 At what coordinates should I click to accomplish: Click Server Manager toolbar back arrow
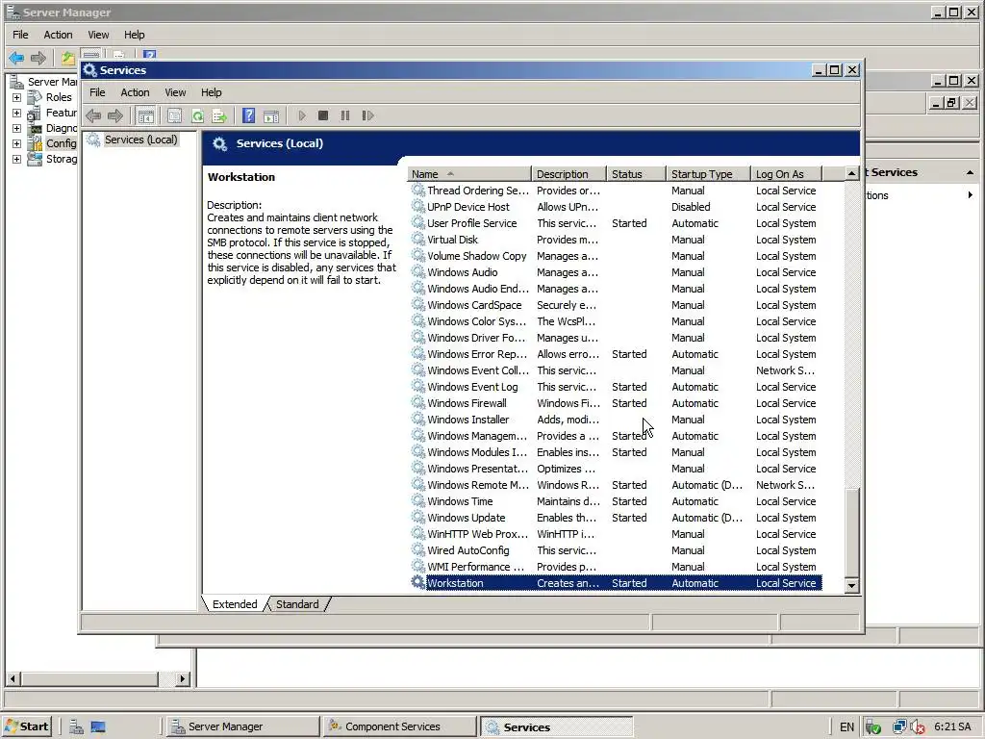pos(16,58)
